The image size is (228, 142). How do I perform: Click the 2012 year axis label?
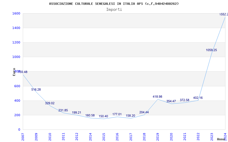tap(77, 137)
